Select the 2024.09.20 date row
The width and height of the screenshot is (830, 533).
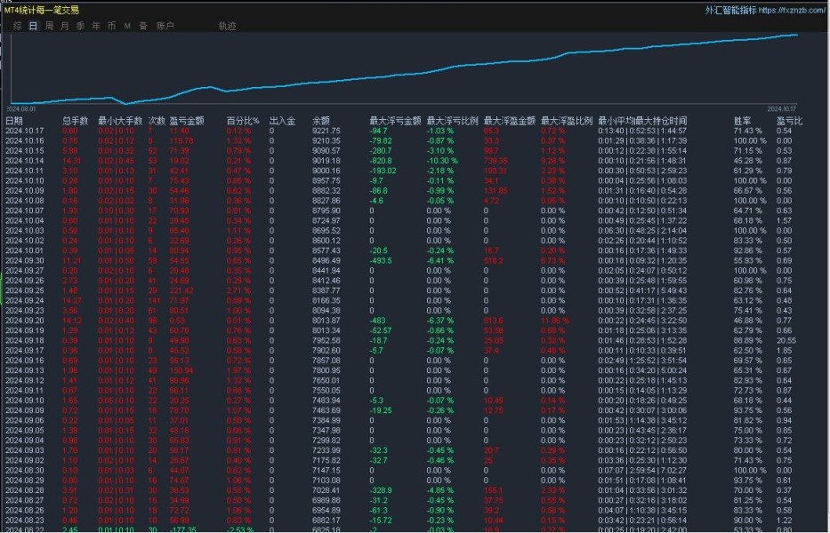pyautogui.click(x=25, y=321)
